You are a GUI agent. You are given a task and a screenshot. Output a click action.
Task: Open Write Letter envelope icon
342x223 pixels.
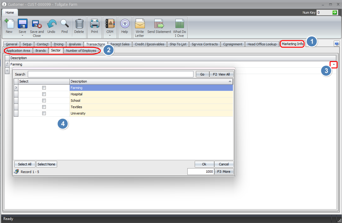coord(140,24)
